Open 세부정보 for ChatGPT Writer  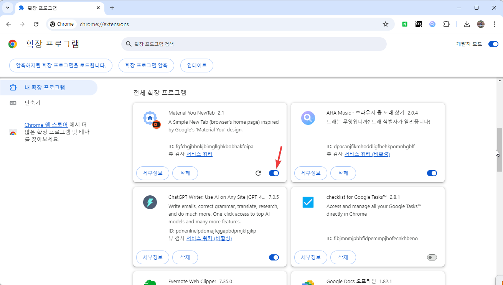tap(153, 257)
